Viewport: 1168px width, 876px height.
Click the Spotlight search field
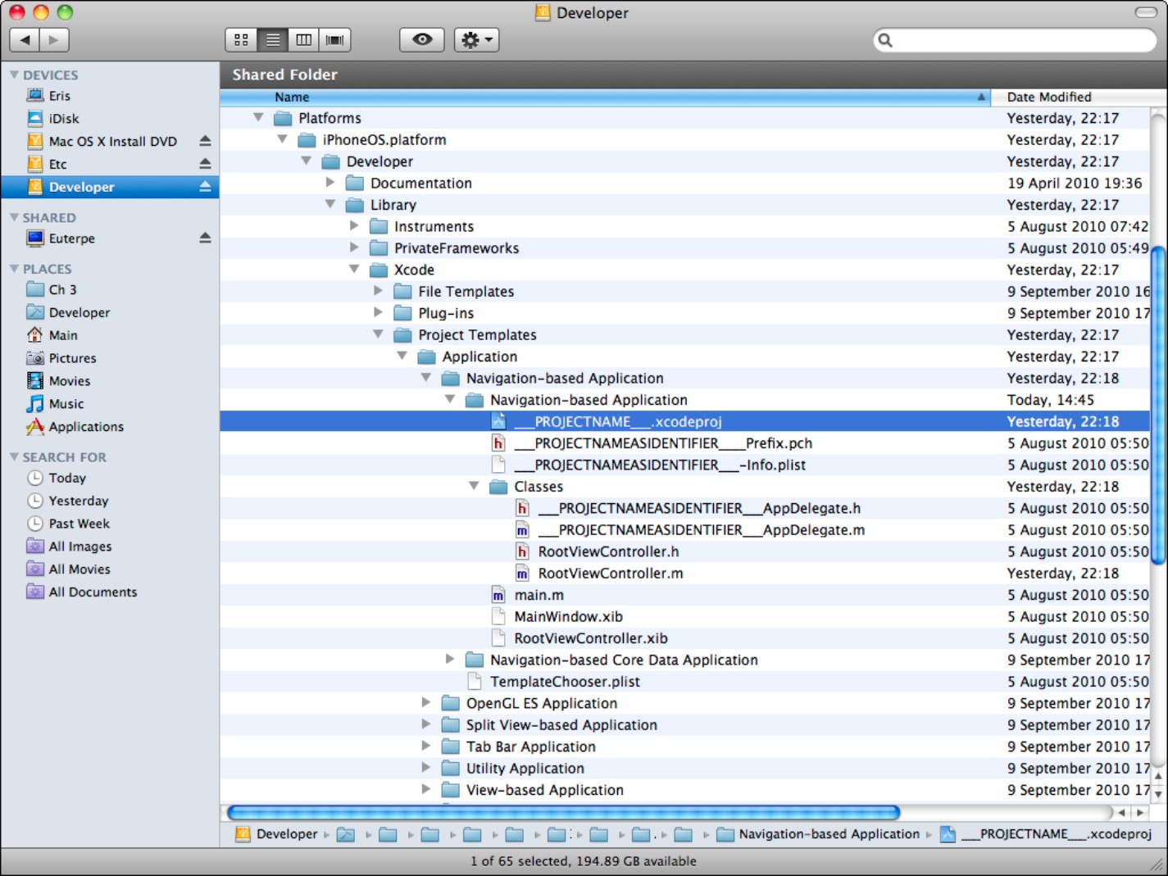1015,40
